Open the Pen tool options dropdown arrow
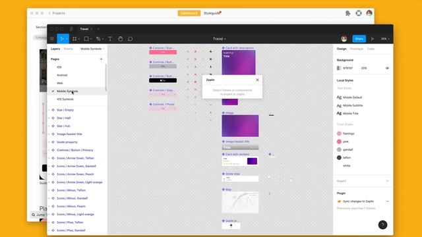Screen dimensions: 422x237 click(103, 39)
